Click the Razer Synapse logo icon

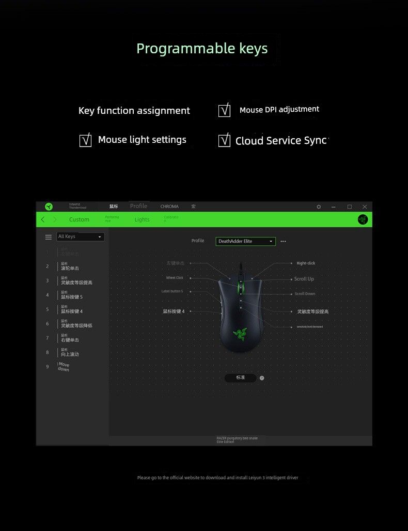49,206
